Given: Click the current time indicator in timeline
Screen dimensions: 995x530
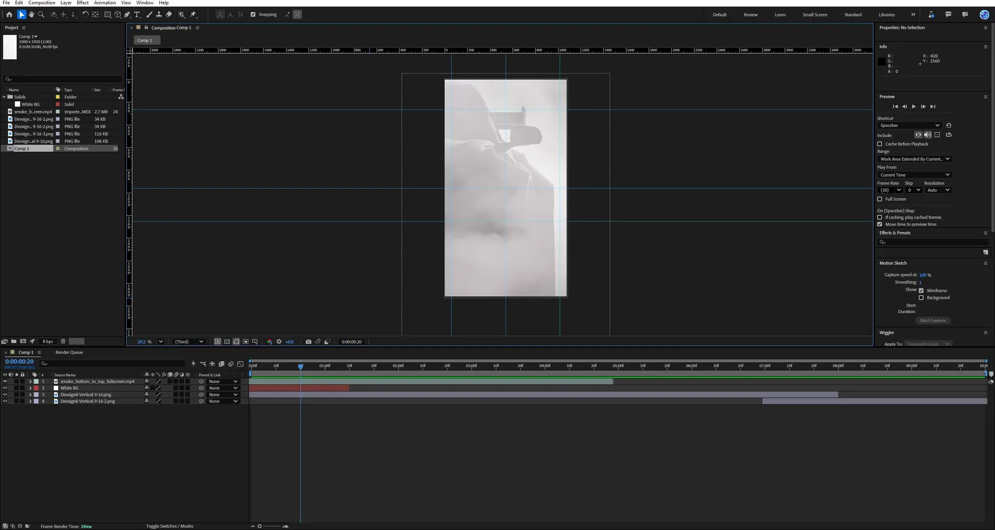Looking at the screenshot, I should pos(300,366).
